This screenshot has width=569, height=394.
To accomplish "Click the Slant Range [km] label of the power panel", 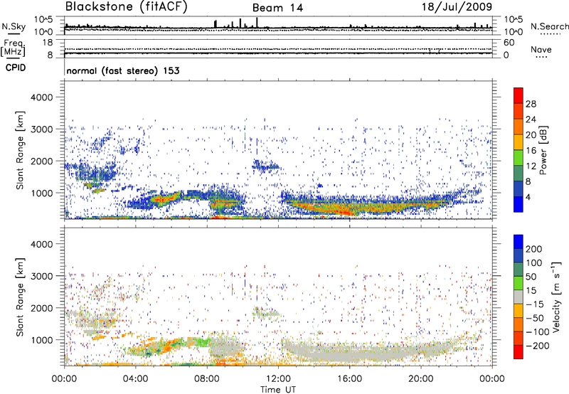I will tap(21, 150).
